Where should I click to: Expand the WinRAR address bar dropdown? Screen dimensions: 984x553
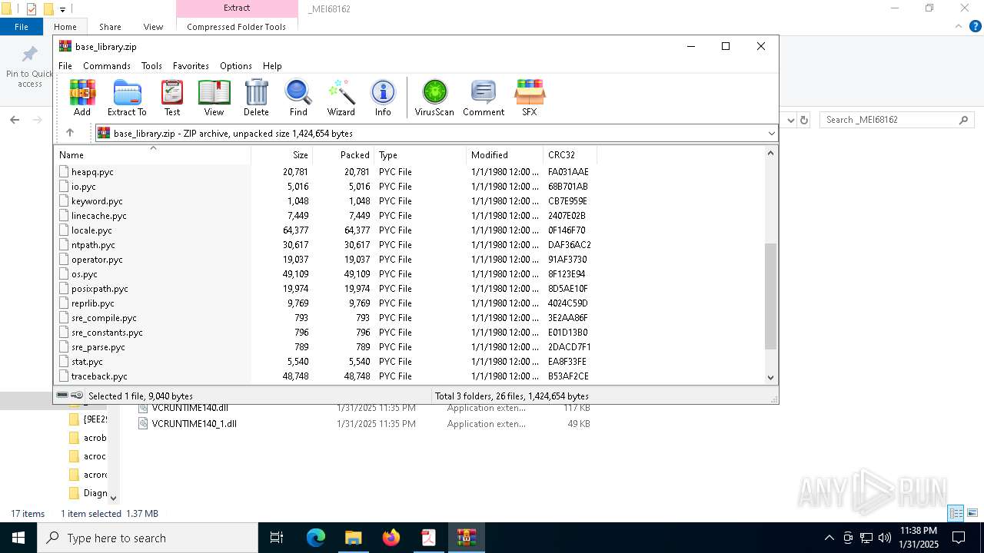click(x=771, y=133)
